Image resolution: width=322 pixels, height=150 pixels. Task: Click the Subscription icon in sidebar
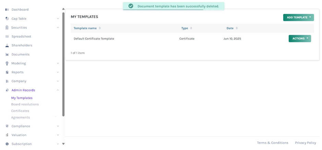point(7,144)
